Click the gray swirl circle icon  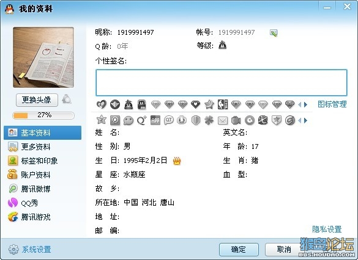(290, 120)
